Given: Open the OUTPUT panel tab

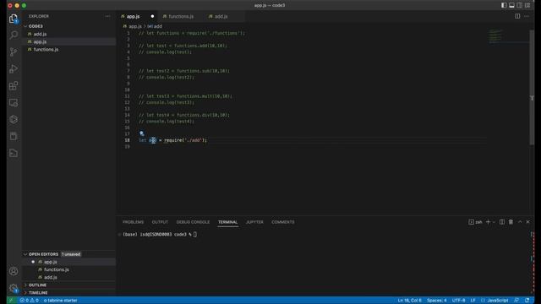Looking at the screenshot, I should tap(160, 222).
